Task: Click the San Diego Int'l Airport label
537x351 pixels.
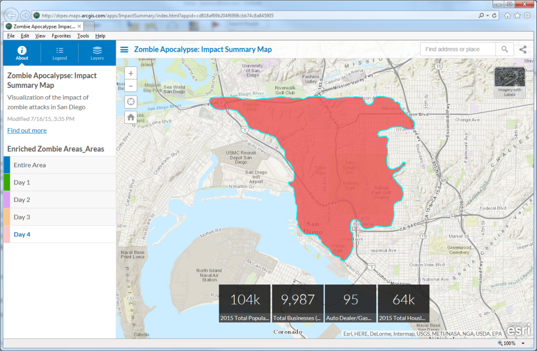Action: pyautogui.click(x=256, y=176)
